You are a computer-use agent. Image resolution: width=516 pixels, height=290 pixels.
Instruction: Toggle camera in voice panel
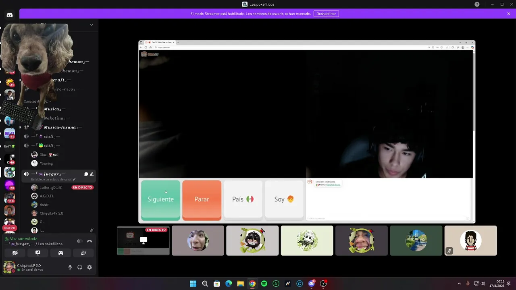(x=15, y=253)
